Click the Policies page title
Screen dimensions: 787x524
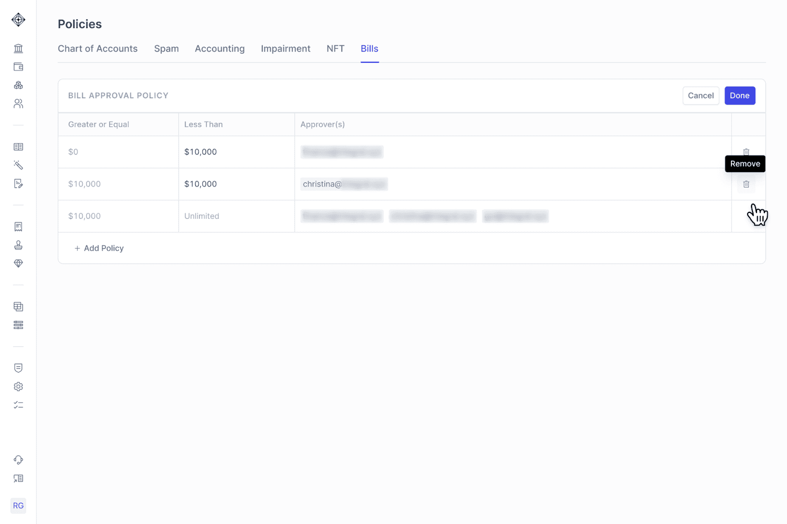tap(80, 24)
